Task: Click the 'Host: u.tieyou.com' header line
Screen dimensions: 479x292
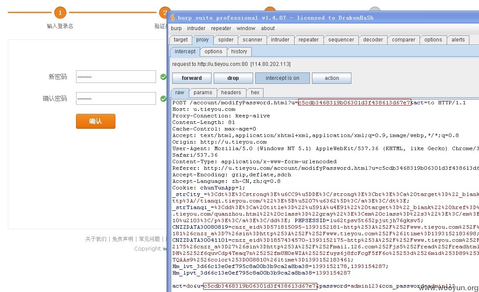Action: click(204, 109)
